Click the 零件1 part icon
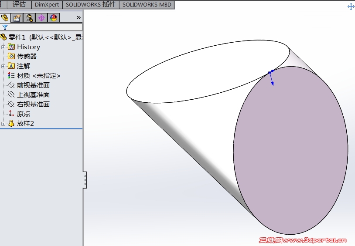This screenshot has width=355, height=246. 3,37
